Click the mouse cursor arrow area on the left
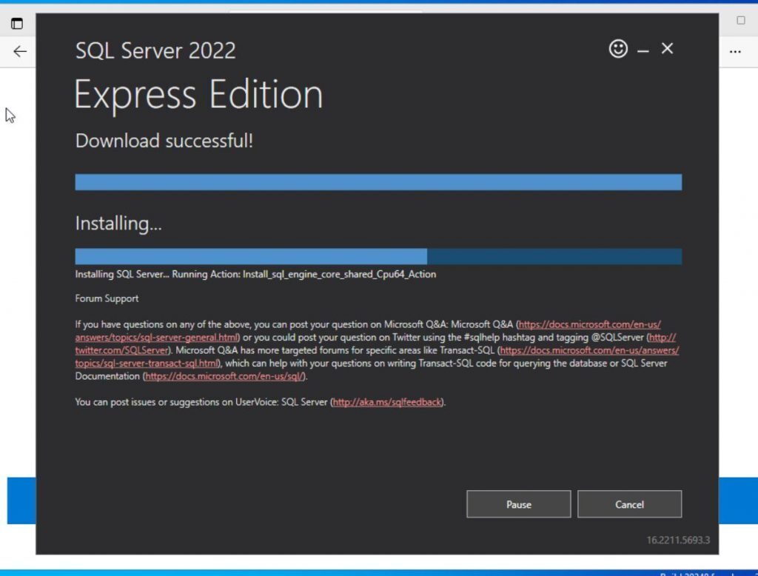 10,115
